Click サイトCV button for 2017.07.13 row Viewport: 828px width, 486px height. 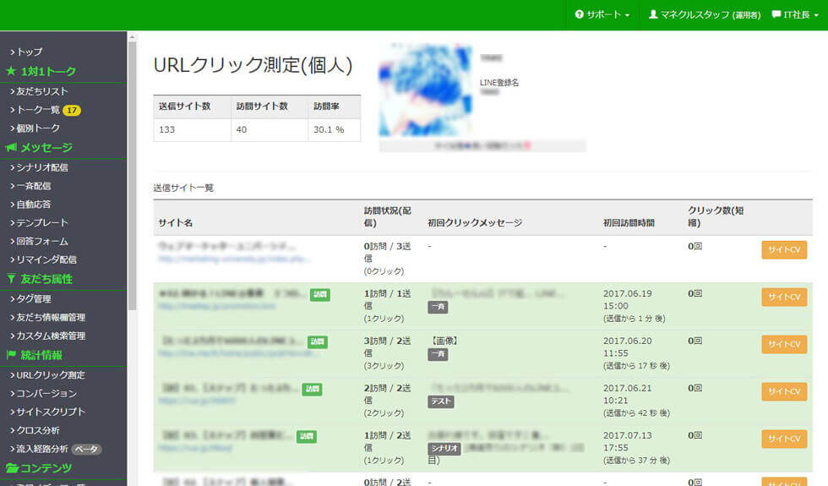coord(784,439)
